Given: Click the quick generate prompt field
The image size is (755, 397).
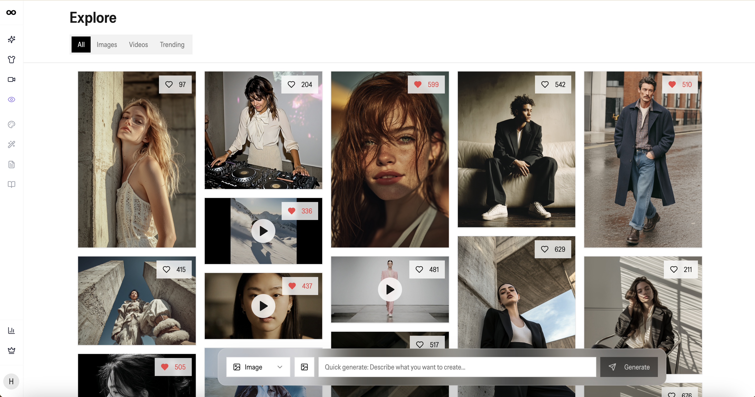Looking at the screenshot, I should [x=457, y=367].
